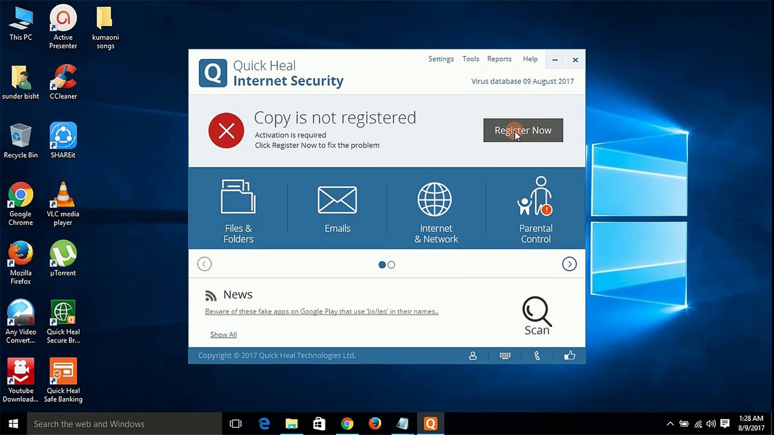Open the Help menu
Image resolution: width=774 pixels, height=435 pixels.
click(530, 59)
